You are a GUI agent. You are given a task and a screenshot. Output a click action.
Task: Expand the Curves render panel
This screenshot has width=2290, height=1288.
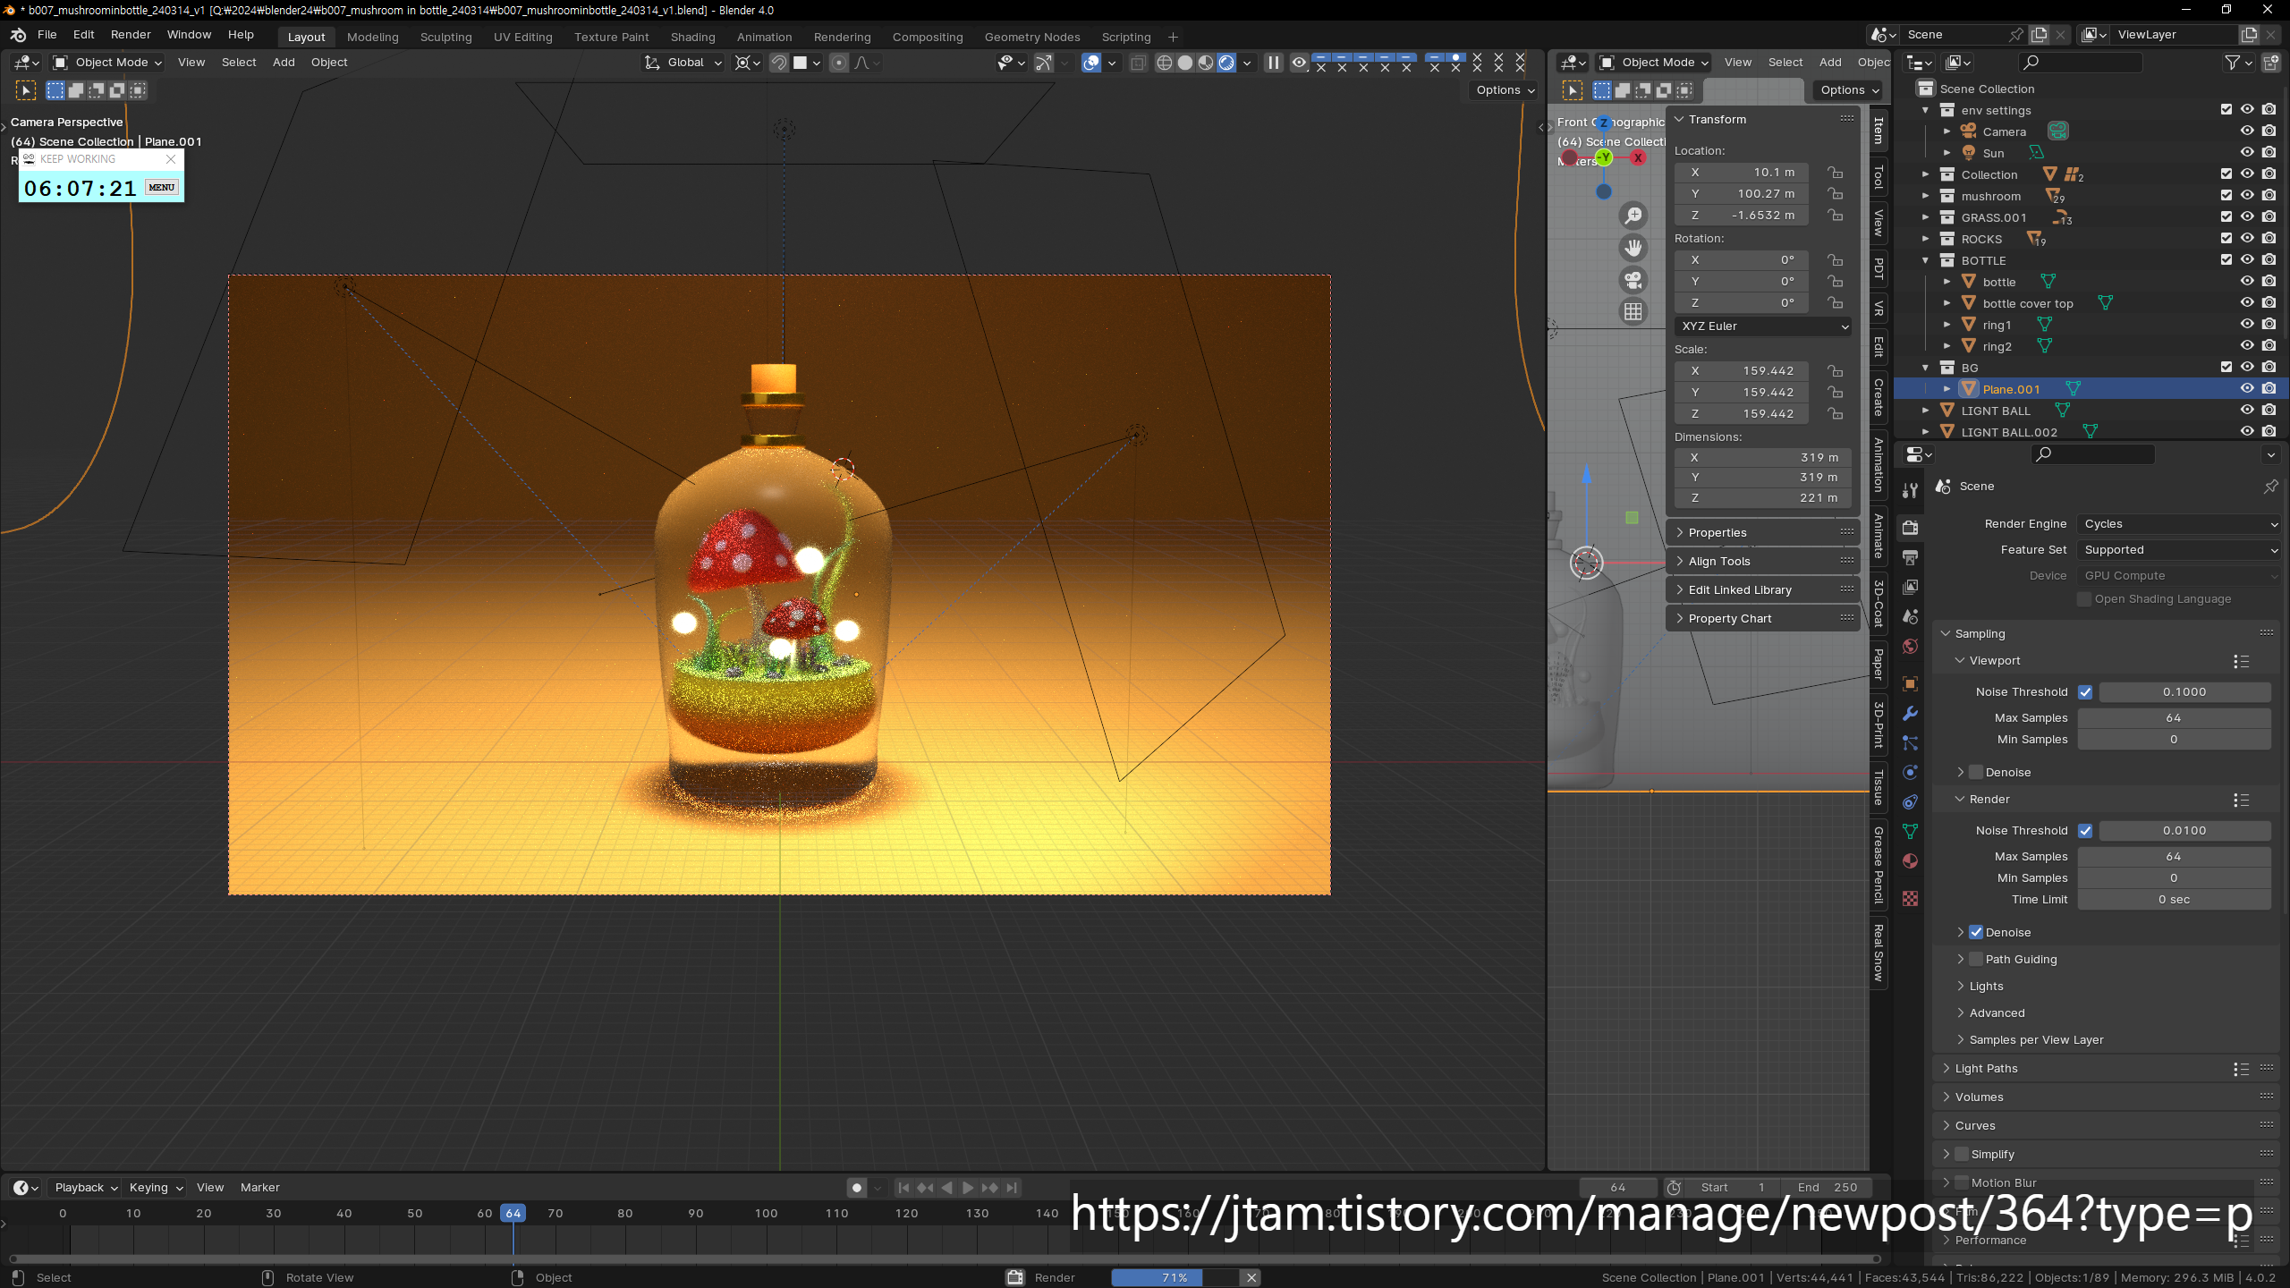click(x=1975, y=1126)
